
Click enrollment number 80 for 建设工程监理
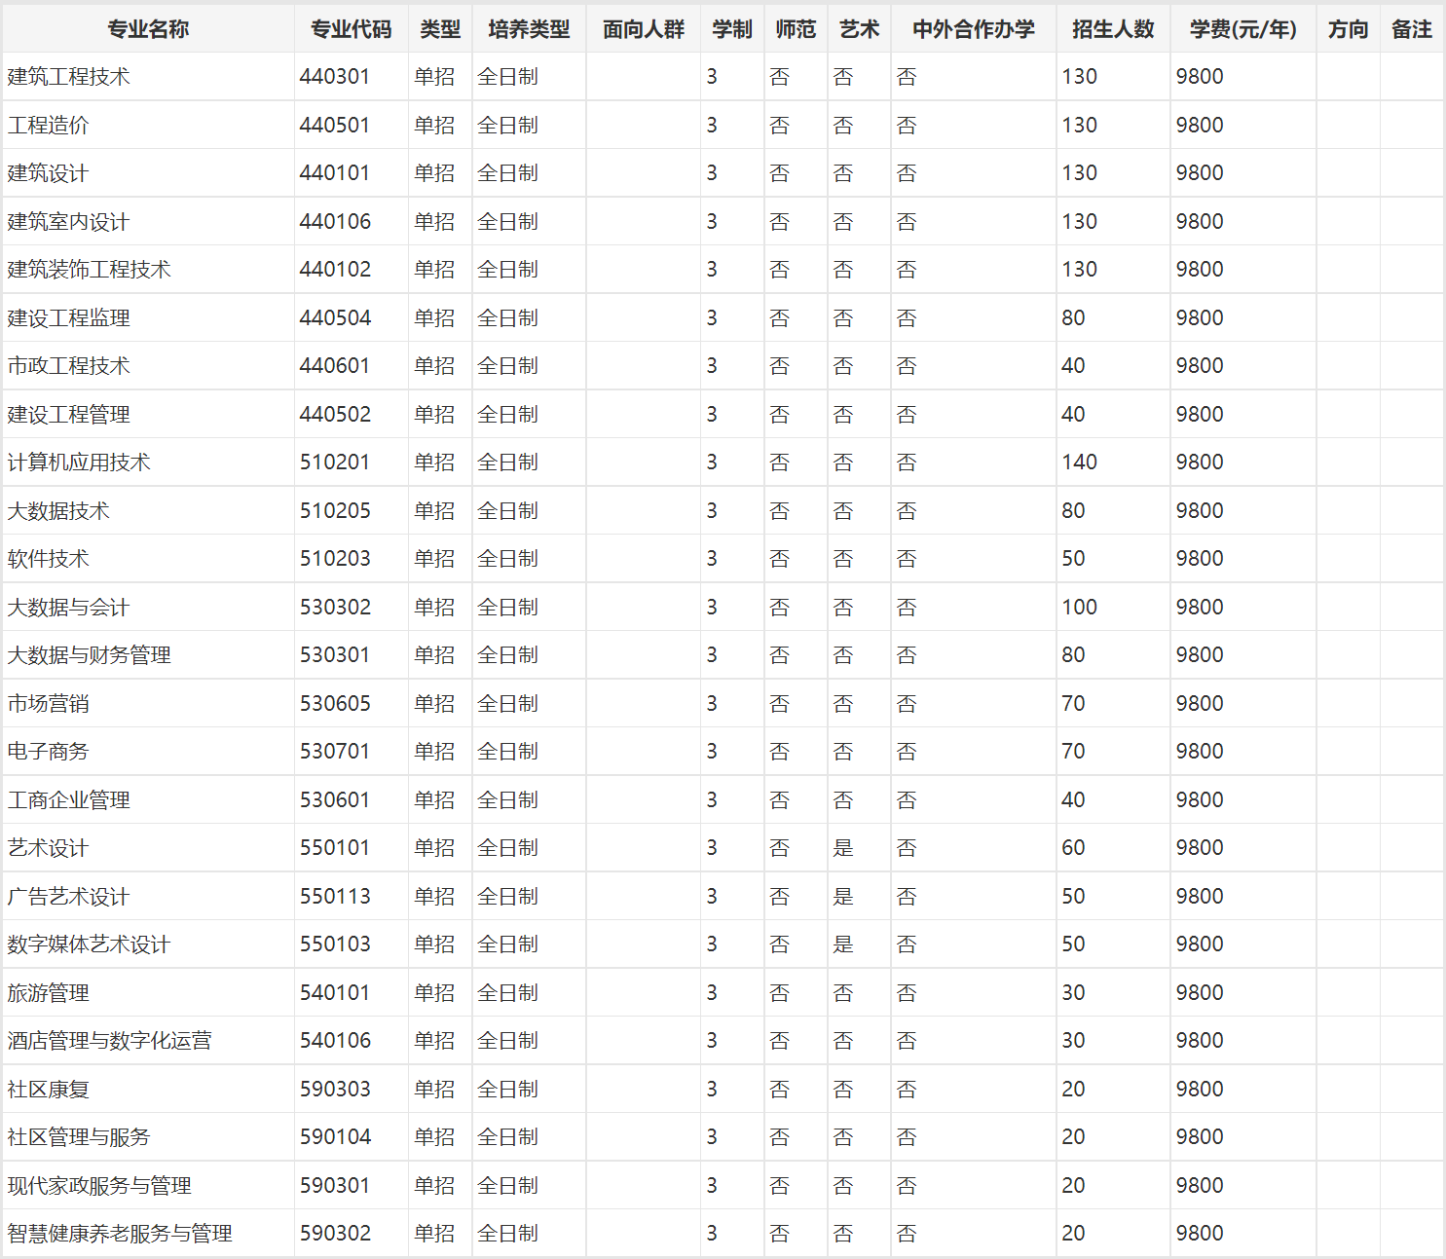(x=1073, y=317)
